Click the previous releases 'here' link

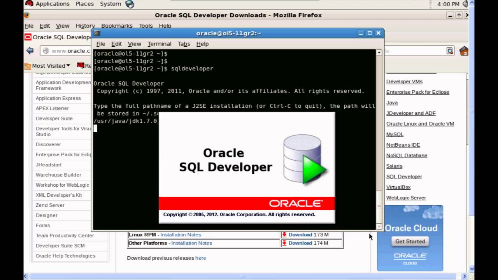click(201, 258)
